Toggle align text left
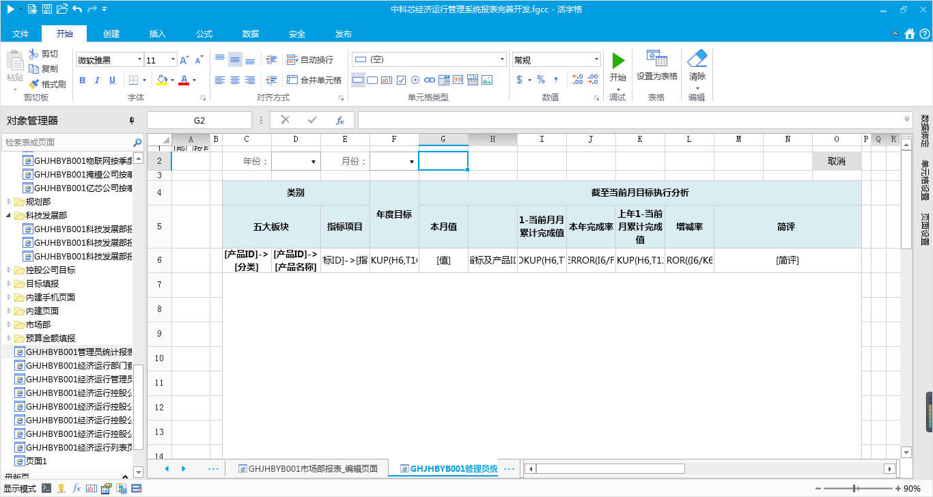 [x=220, y=80]
